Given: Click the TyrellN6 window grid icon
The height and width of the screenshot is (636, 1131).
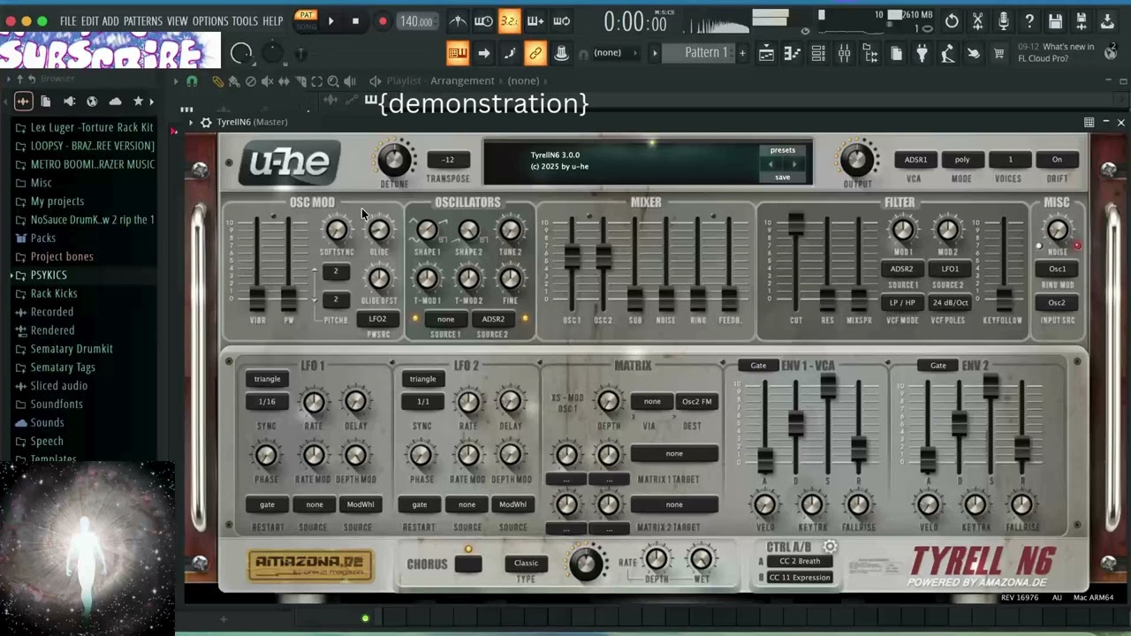Looking at the screenshot, I should click(1089, 122).
